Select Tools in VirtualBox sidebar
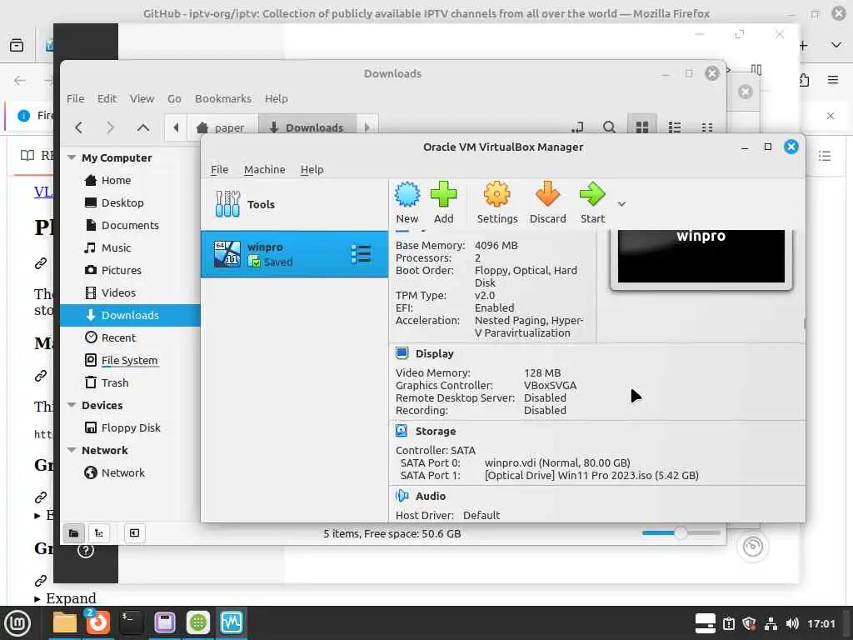Image resolution: width=853 pixels, height=640 pixels. (x=294, y=204)
